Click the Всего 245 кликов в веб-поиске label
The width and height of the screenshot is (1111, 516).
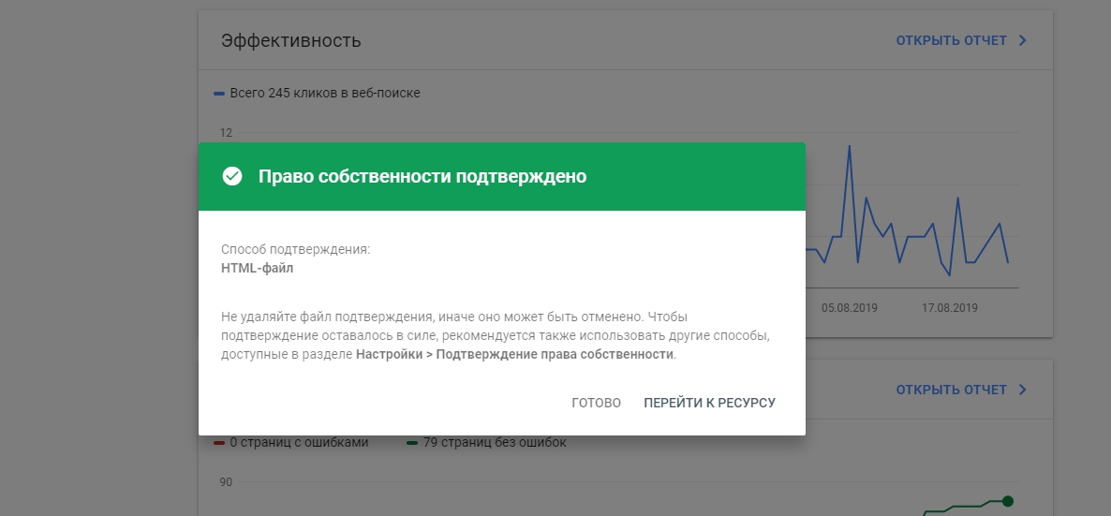(x=325, y=94)
